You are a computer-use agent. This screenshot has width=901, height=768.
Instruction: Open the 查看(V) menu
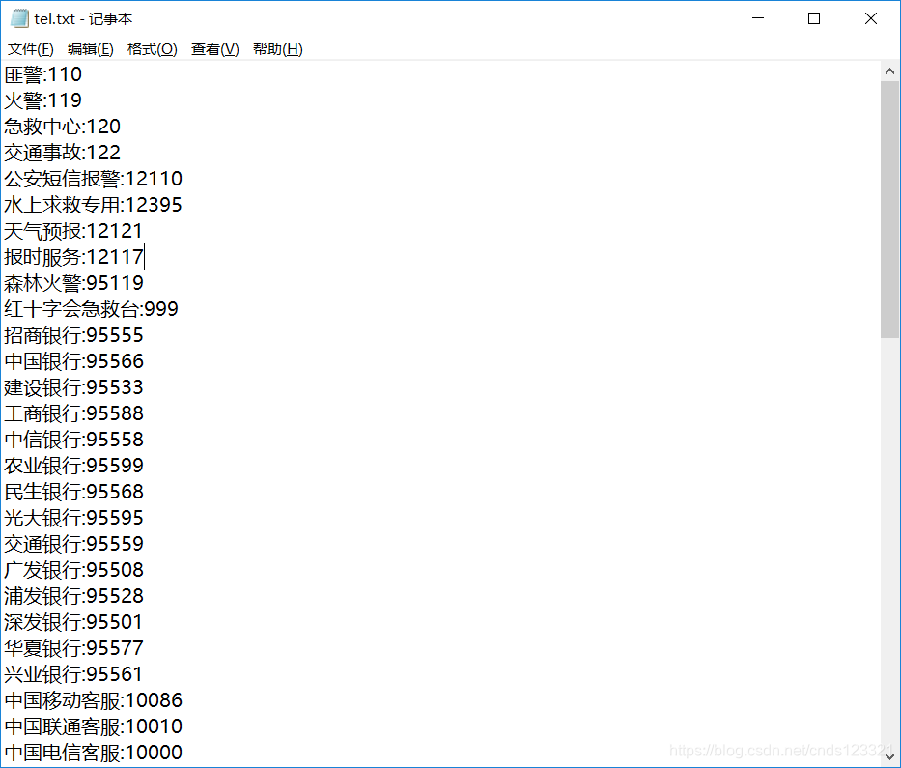click(x=214, y=49)
